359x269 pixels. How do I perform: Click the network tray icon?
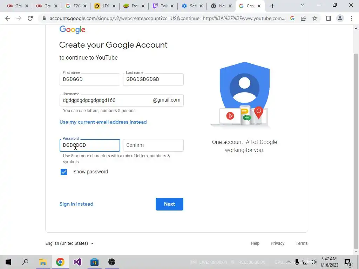pyautogui.click(x=305, y=262)
